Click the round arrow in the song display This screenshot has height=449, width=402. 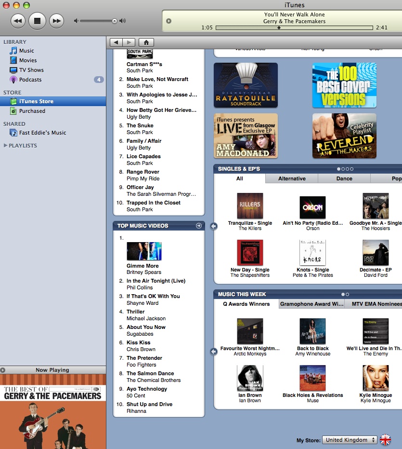point(169,21)
